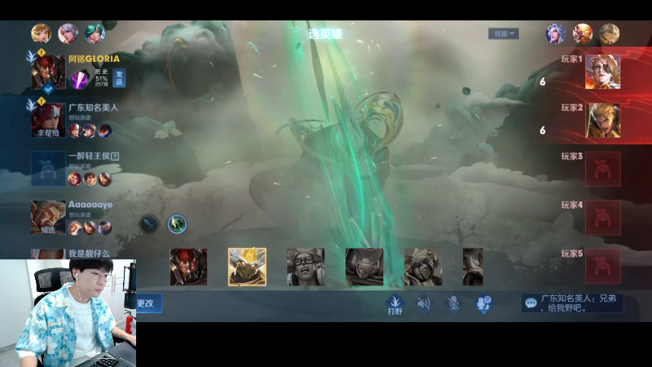Click the question mark beside 一醉轻王侯
The height and width of the screenshot is (367, 652).
click(115, 157)
